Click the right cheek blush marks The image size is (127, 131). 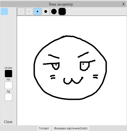[x=96, y=77]
